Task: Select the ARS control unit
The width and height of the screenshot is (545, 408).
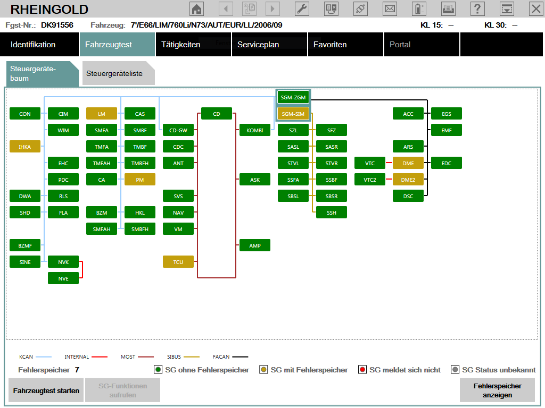Action: [x=408, y=147]
